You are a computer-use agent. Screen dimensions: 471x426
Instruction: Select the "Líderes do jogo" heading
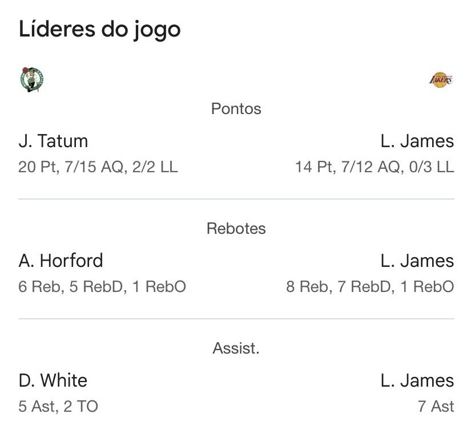(100, 30)
